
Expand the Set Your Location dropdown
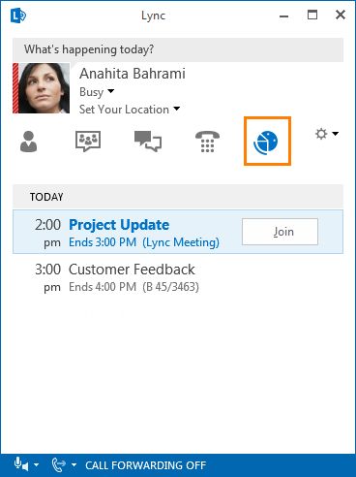[x=177, y=109]
